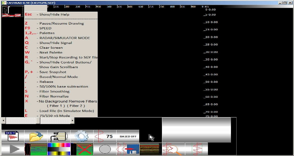Click the '( Filter 2 )' text

pyautogui.click(x=76, y=106)
